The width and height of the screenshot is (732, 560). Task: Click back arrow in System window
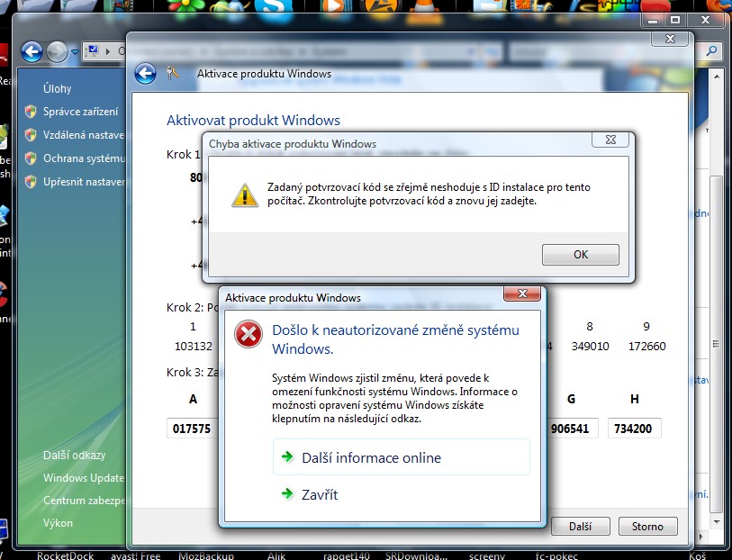[x=32, y=52]
